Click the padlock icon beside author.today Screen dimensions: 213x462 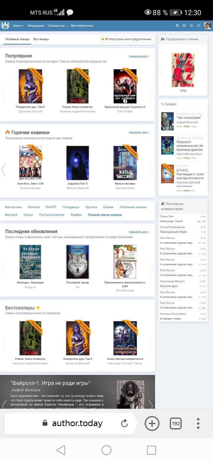point(45,423)
